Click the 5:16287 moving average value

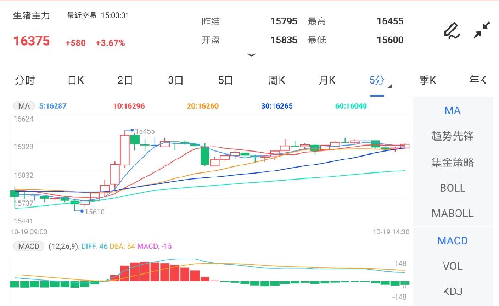(53, 106)
